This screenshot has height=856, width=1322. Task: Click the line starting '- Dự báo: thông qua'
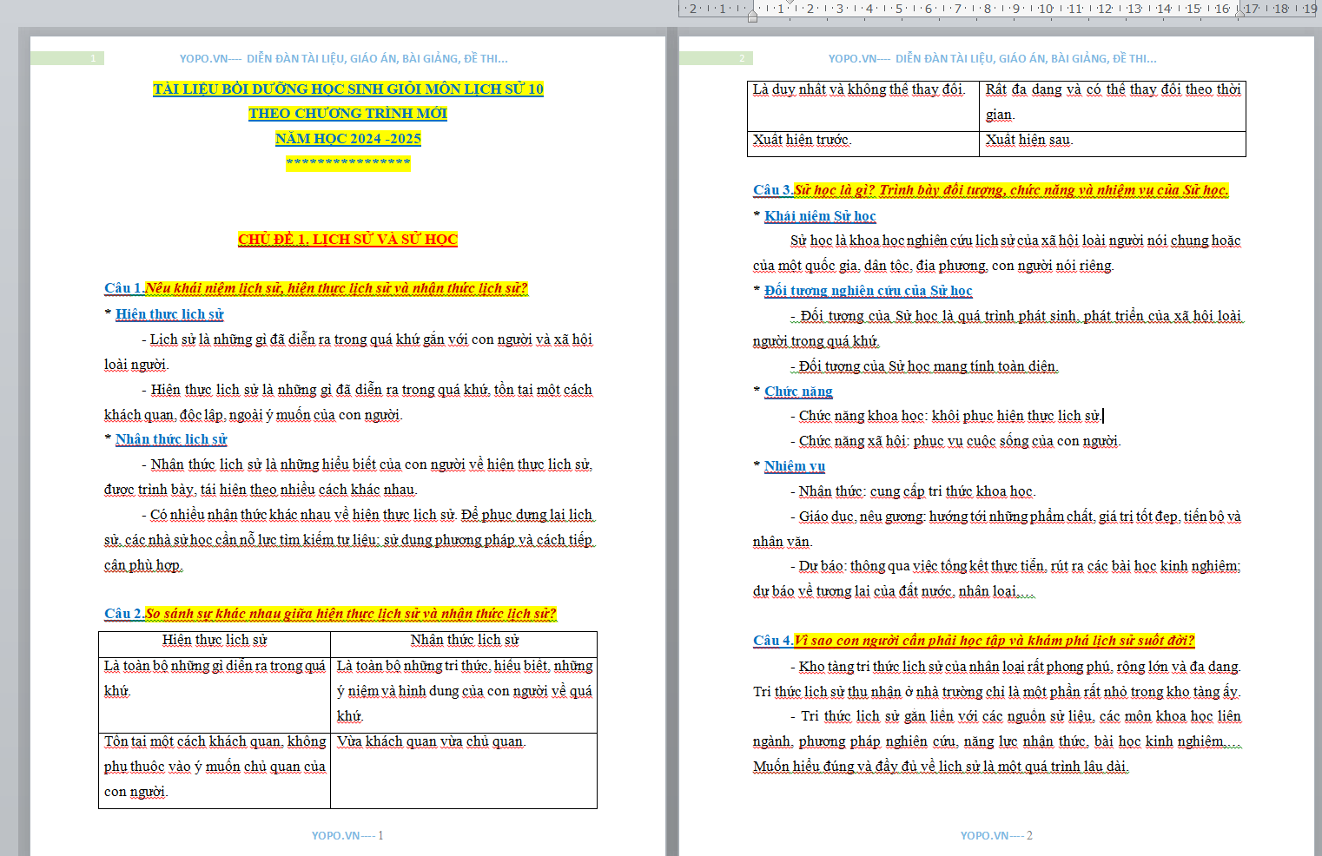(x=1015, y=566)
